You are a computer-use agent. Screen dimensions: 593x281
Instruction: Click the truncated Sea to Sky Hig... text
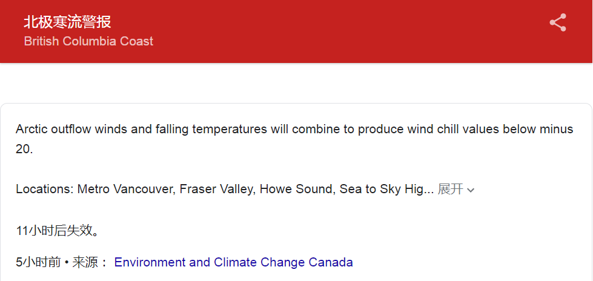coord(386,189)
